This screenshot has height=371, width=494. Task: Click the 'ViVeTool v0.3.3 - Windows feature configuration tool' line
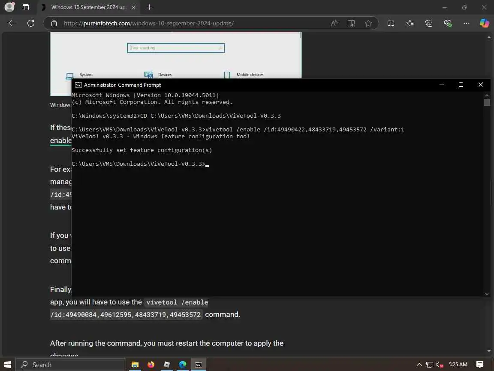pyautogui.click(x=161, y=136)
